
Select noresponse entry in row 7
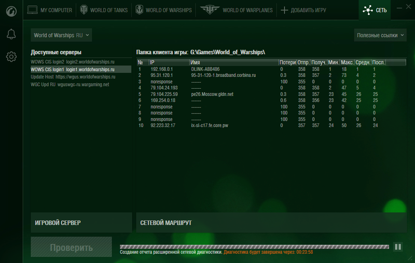(x=161, y=107)
